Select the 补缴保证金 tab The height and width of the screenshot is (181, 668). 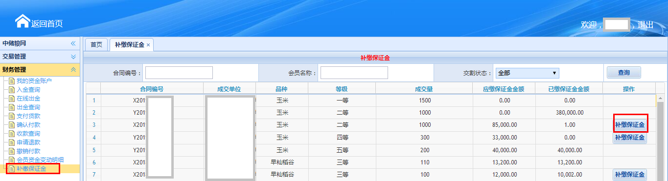coord(129,45)
